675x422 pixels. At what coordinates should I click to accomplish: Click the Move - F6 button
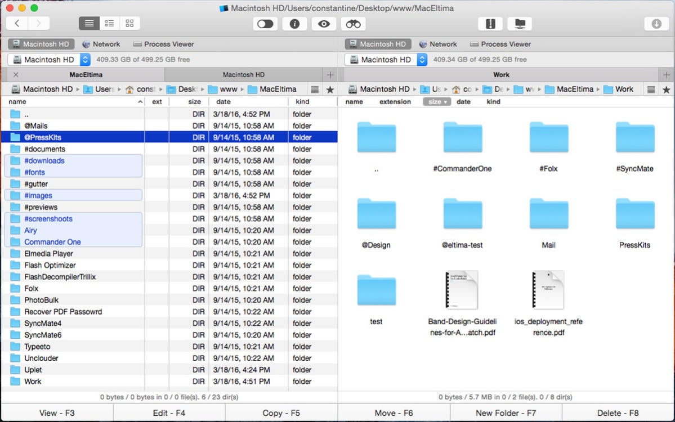394,413
